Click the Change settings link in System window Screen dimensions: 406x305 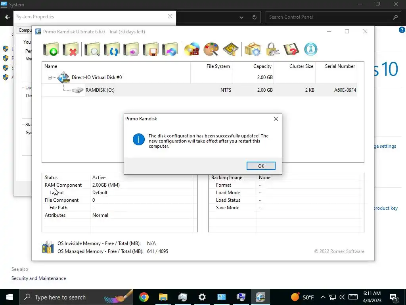click(x=385, y=146)
